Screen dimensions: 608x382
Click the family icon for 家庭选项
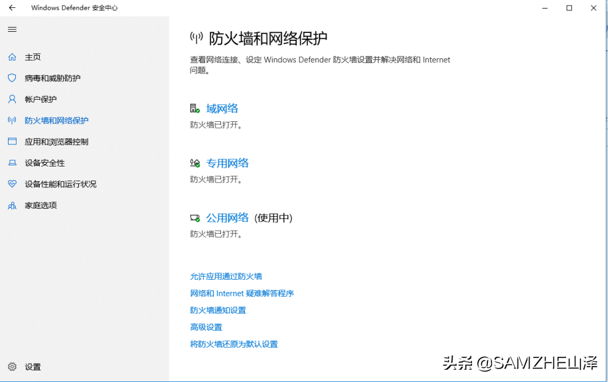coord(12,206)
